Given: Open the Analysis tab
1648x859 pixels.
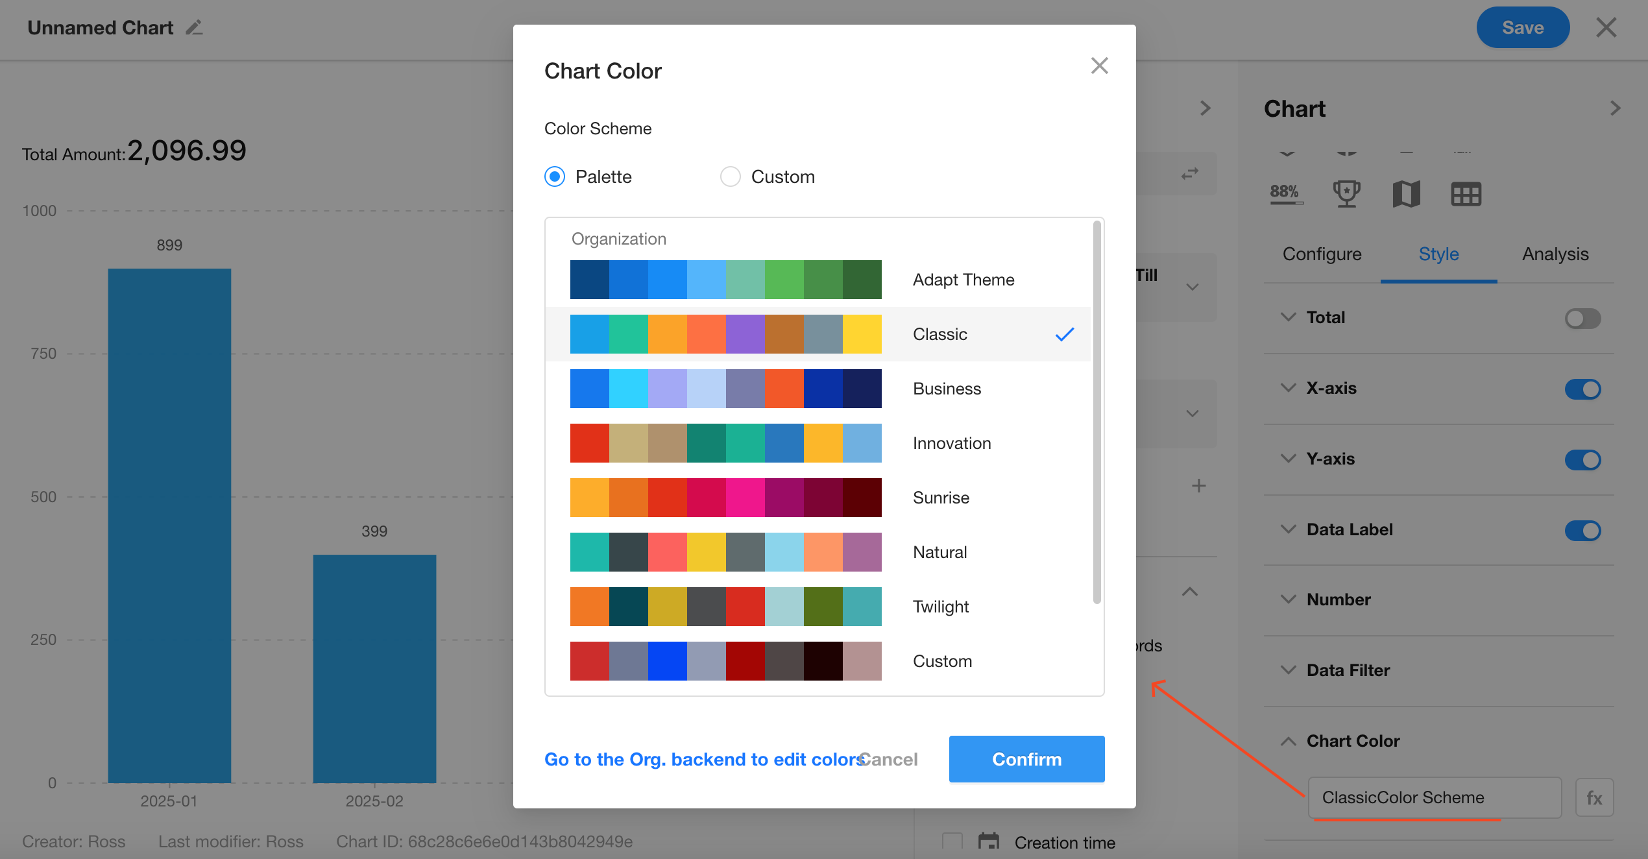Looking at the screenshot, I should tap(1555, 254).
